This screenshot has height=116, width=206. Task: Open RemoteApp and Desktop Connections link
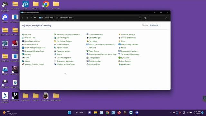102,54
